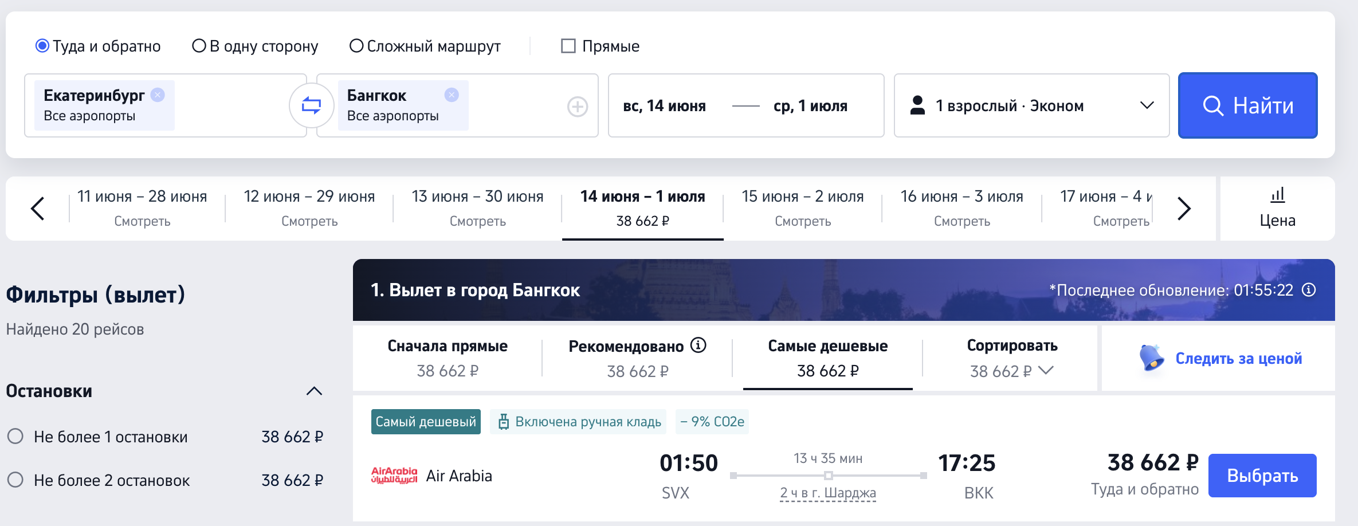Show next dates with right arrow

click(1184, 208)
